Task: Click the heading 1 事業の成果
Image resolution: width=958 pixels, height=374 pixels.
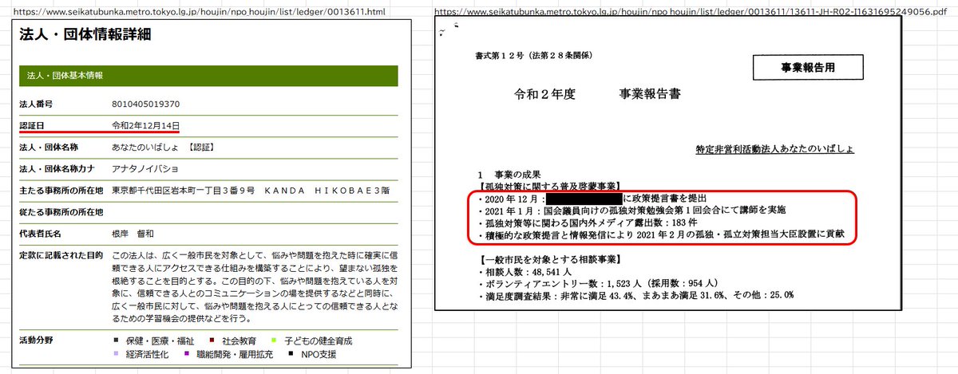Action: tap(511, 175)
